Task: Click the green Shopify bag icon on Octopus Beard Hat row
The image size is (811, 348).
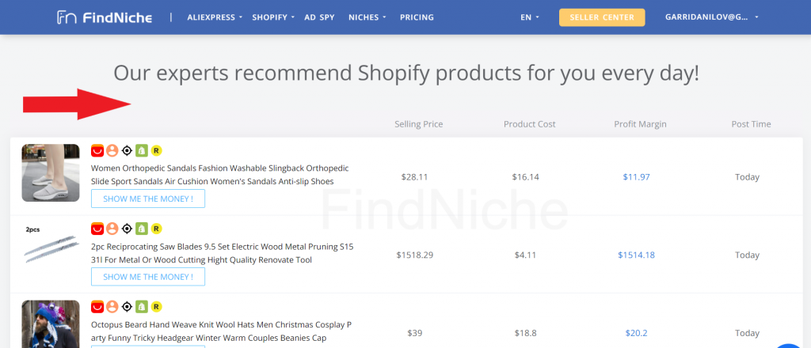Action: [142, 307]
